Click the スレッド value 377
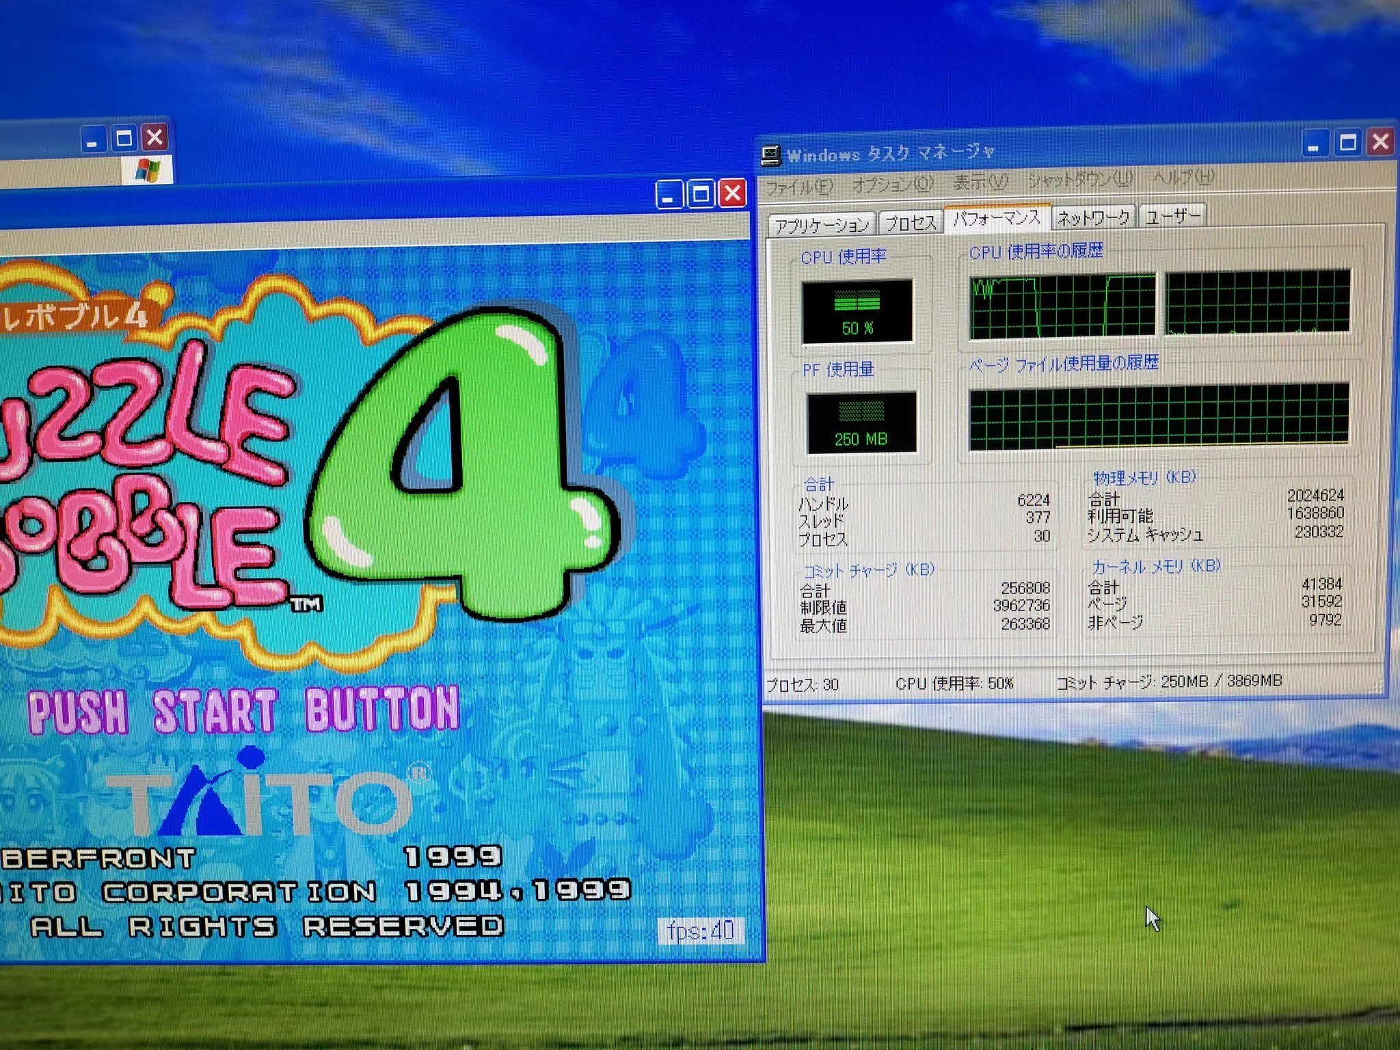The width and height of the screenshot is (1400, 1050). click(x=1038, y=518)
